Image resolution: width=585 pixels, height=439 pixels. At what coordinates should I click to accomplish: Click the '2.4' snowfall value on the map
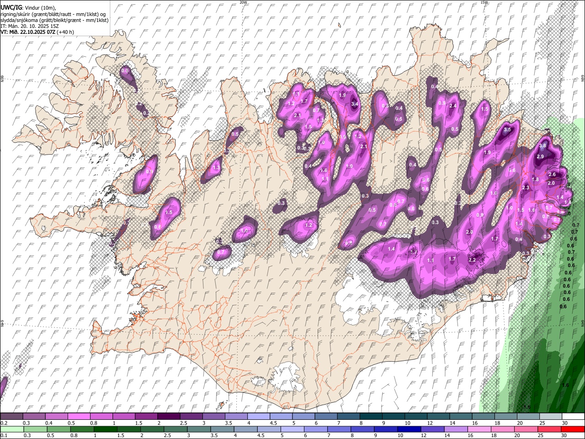pos(453,106)
